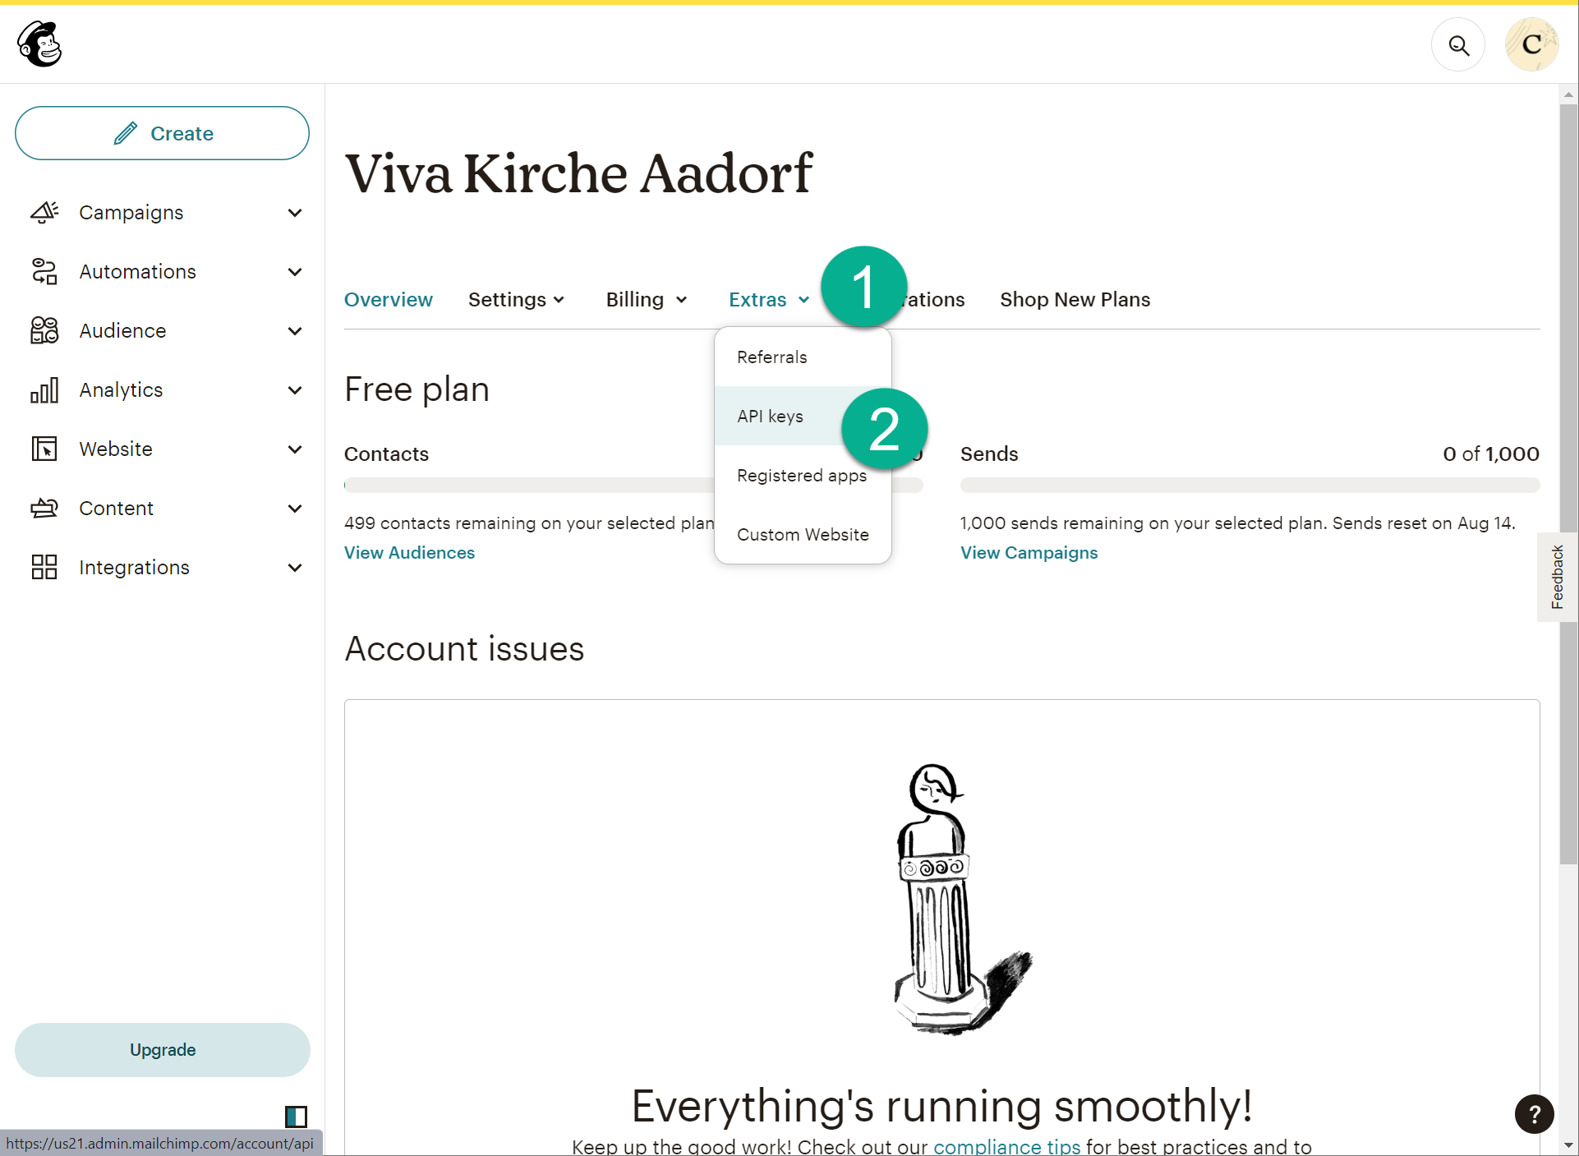Screen dimensions: 1579x1156
Task: Click the Mailchimp Freddie logo
Action: point(39,44)
